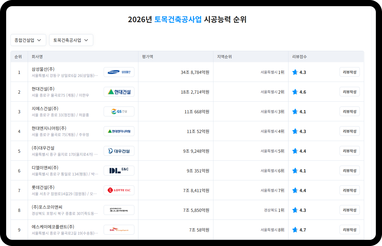The image size is (382, 246).
Task: Click 리뷰작성 for 디엘이앤씨
Action: [350, 171]
